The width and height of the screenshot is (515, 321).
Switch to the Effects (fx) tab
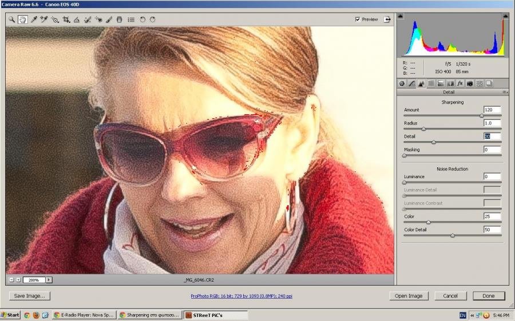tap(459, 83)
